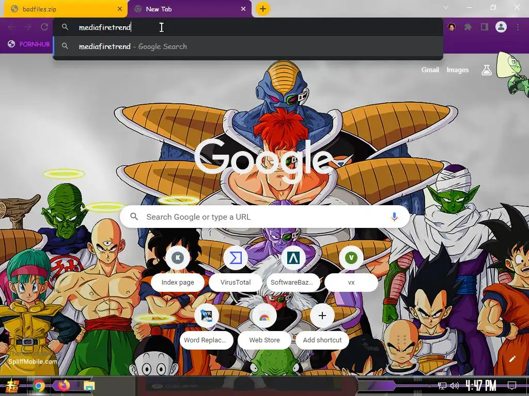The height and width of the screenshot is (396, 529).
Task: Open the Gmail link
Action: 430,70
